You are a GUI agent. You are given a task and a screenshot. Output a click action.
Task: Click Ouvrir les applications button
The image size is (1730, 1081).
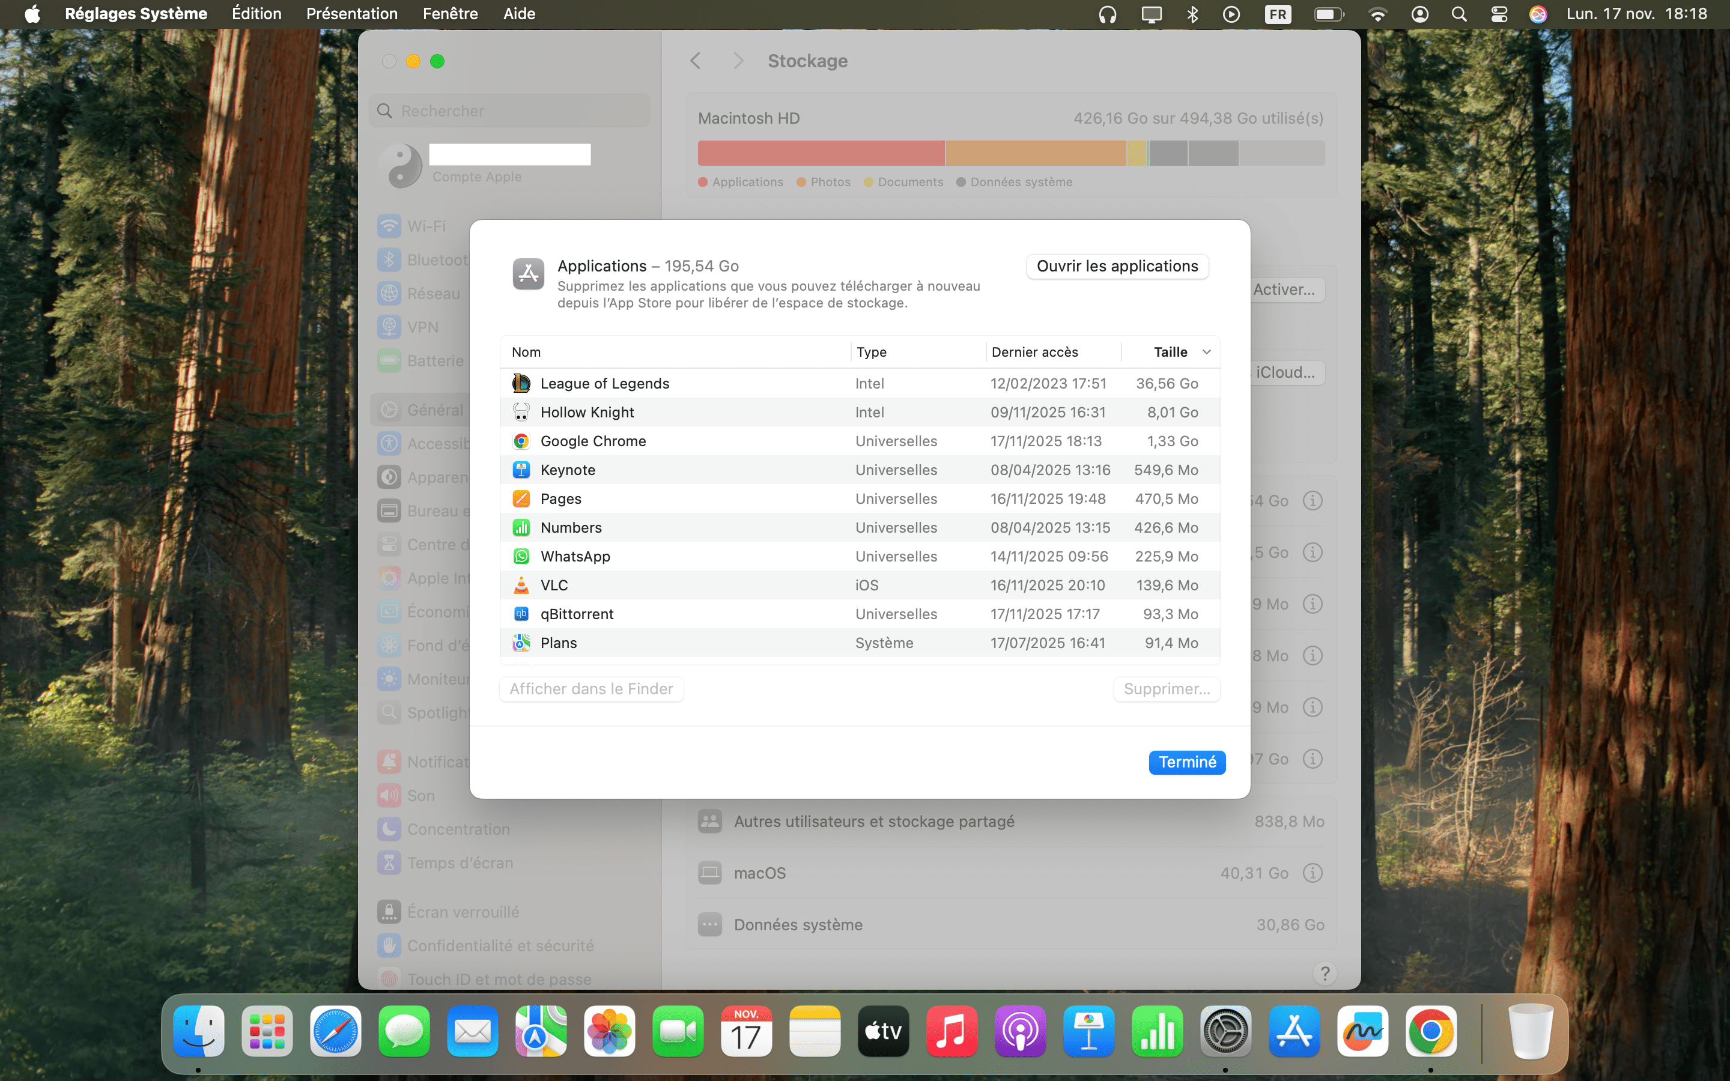(x=1117, y=266)
